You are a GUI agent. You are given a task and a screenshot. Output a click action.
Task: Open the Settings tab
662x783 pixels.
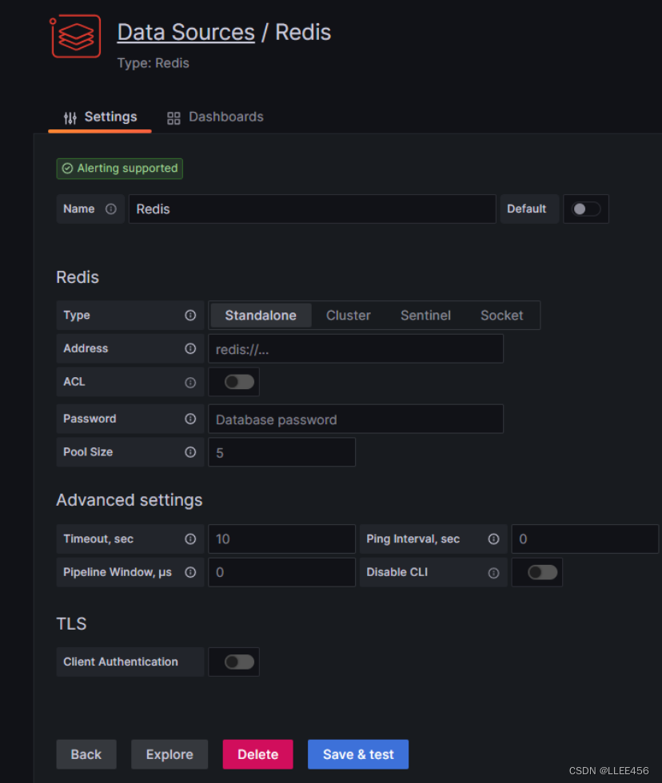pos(99,117)
